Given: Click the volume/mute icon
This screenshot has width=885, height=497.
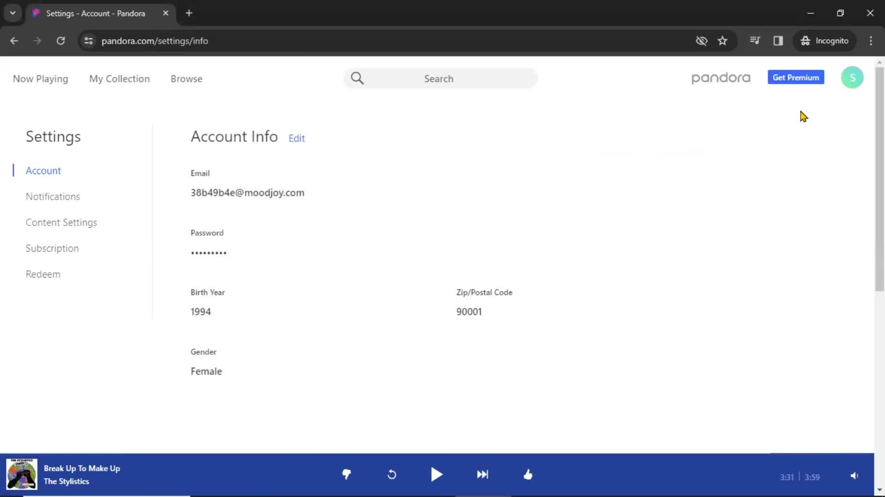Looking at the screenshot, I should coord(855,474).
